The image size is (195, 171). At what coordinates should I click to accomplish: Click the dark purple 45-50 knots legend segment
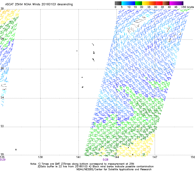coord(180,3)
